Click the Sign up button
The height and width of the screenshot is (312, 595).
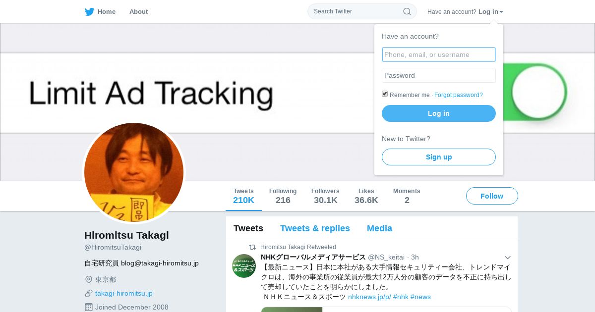[x=439, y=157]
